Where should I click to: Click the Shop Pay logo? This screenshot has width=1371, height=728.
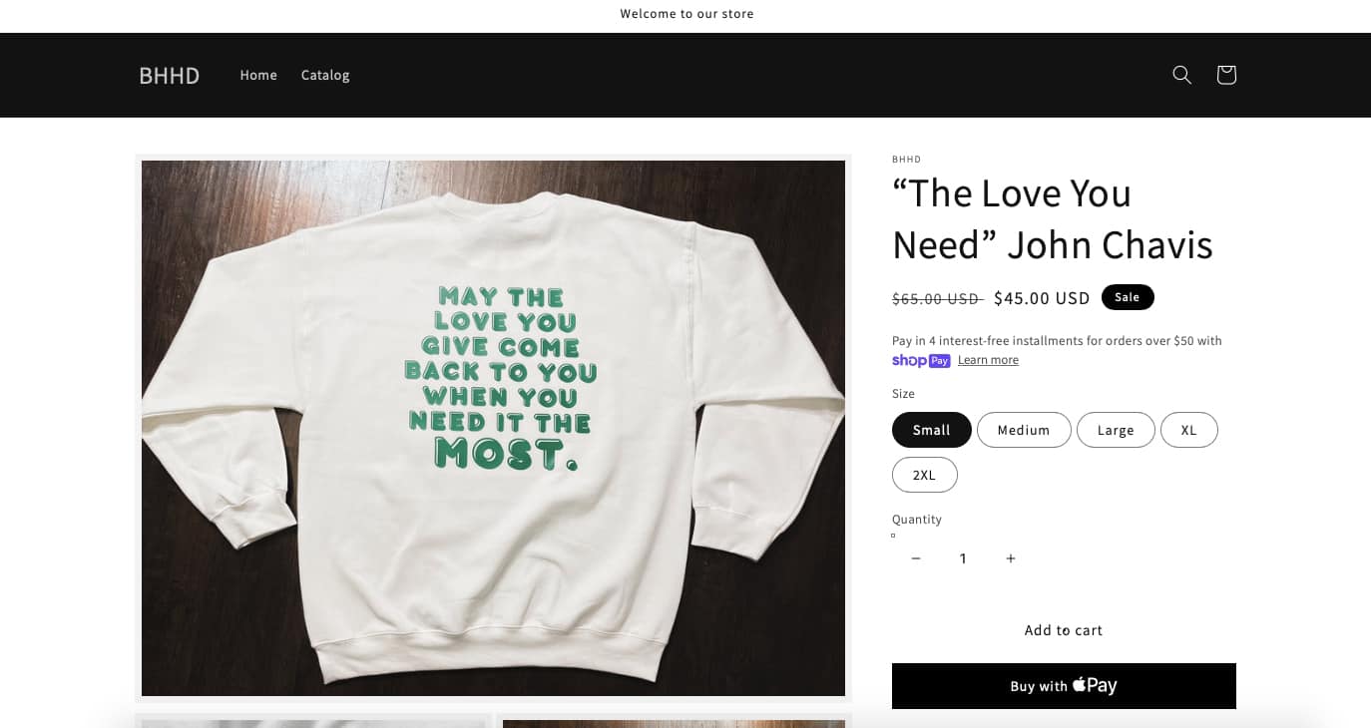click(x=921, y=360)
